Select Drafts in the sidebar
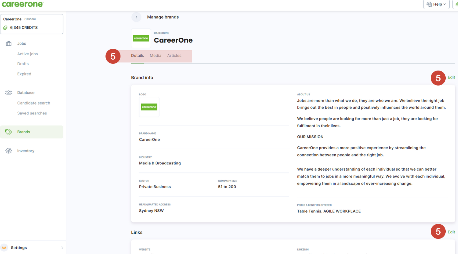Screen dimensions: 458x254 pos(23,64)
